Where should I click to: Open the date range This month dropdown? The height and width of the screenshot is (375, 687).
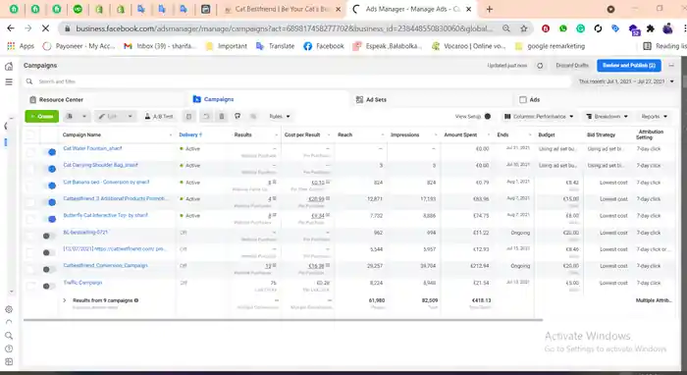626,81
